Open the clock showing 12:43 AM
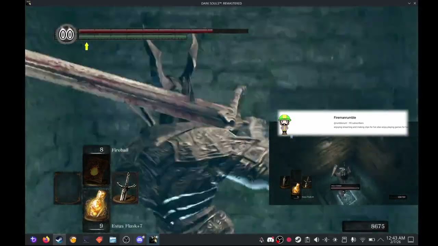Screen dimensions: 438x246 coord(396,240)
